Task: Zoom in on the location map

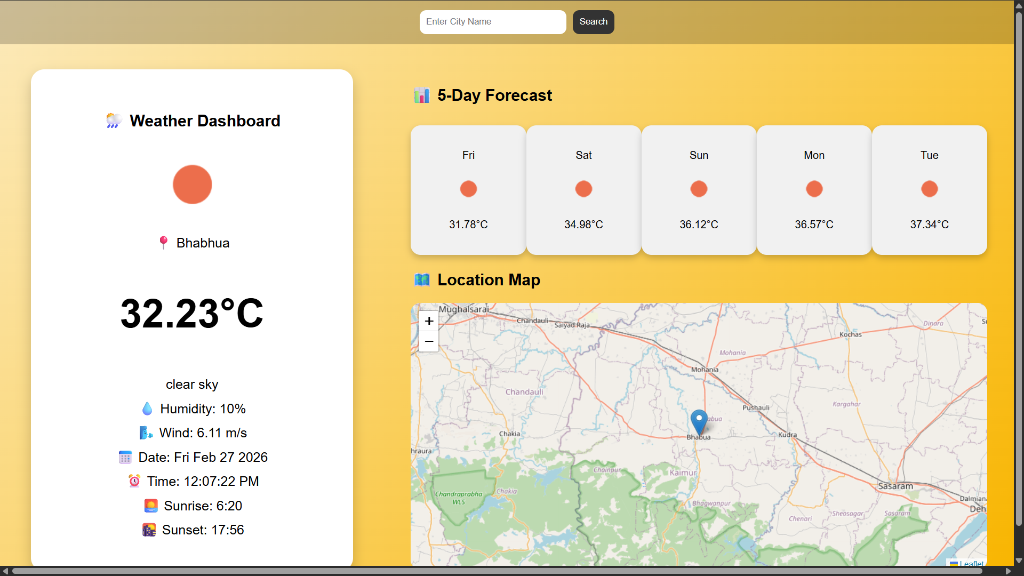Action: coord(429,321)
